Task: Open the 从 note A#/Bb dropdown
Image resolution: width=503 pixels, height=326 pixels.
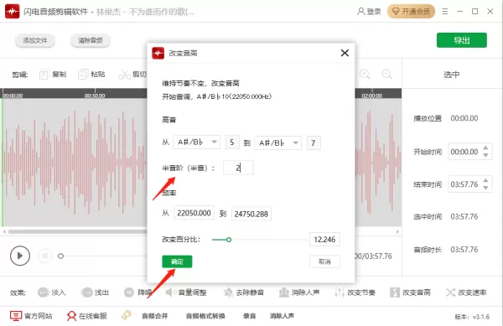Action: coord(197,142)
